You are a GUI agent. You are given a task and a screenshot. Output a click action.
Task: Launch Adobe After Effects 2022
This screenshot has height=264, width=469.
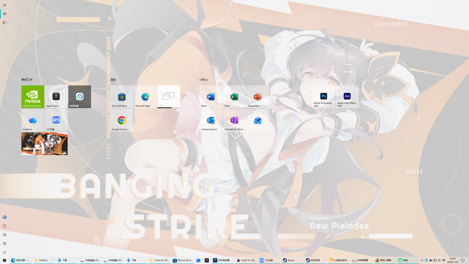pyautogui.click(x=347, y=97)
